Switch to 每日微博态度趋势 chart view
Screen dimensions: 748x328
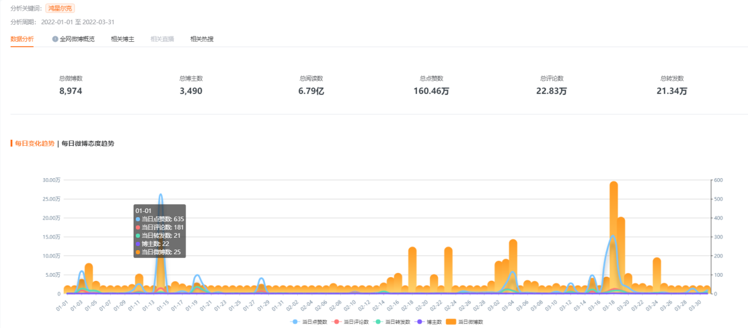click(x=88, y=143)
